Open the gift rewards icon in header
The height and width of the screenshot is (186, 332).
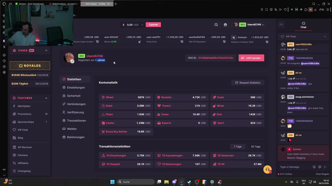tap(225, 25)
